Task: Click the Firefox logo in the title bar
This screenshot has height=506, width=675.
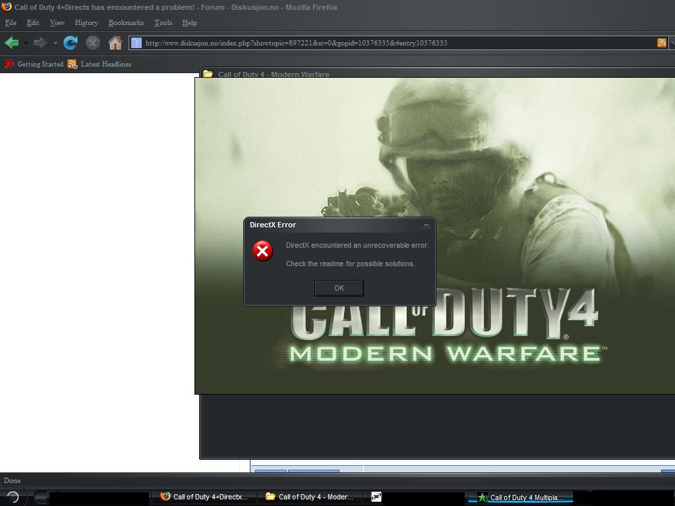Action: (x=7, y=7)
